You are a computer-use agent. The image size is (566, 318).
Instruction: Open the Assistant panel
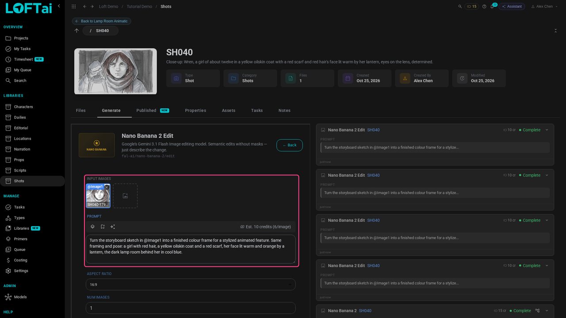[x=512, y=7]
